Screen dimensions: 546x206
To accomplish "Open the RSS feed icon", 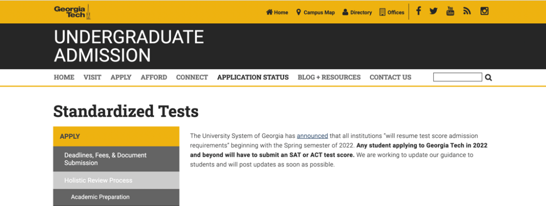I will tap(467, 11).
